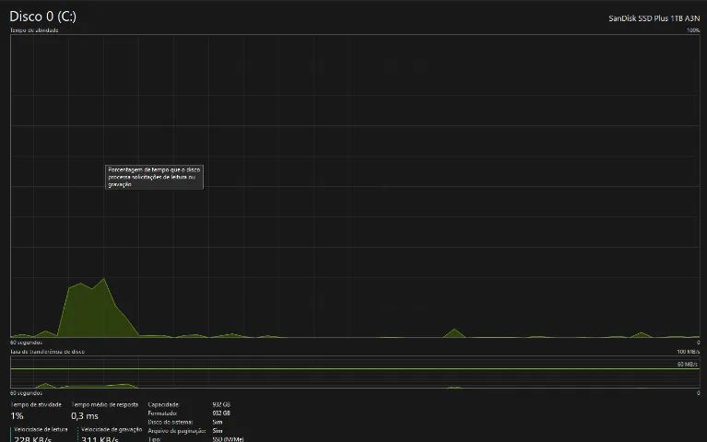Image resolution: width=707 pixels, height=442 pixels.
Task: Click the Velocidade de gravação 311 KB/s stat
Action: tap(111, 436)
